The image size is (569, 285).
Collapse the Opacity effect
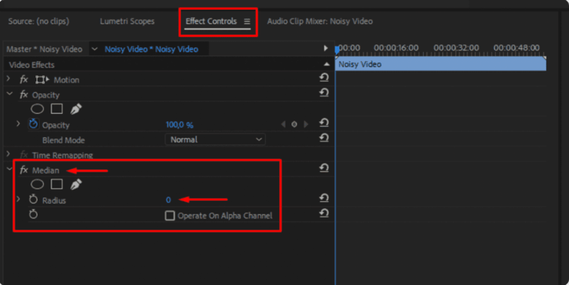9,94
